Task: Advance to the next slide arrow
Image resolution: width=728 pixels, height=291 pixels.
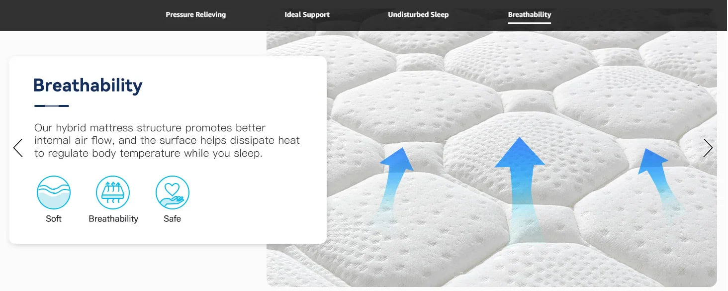Action: pos(708,148)
